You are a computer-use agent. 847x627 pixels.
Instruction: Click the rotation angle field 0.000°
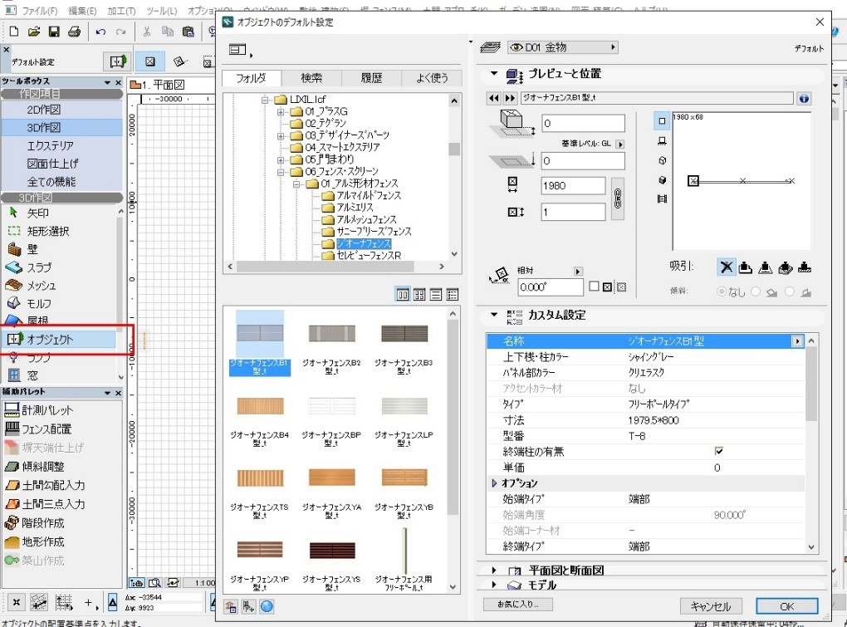[x=550, y=287]
